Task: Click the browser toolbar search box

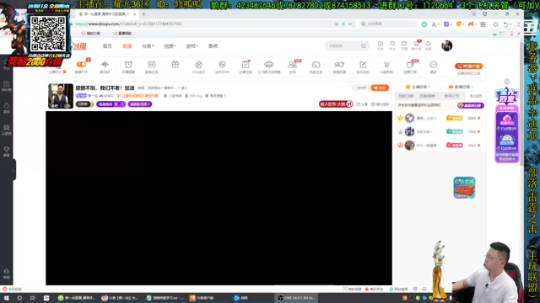Action: point(388,24)
